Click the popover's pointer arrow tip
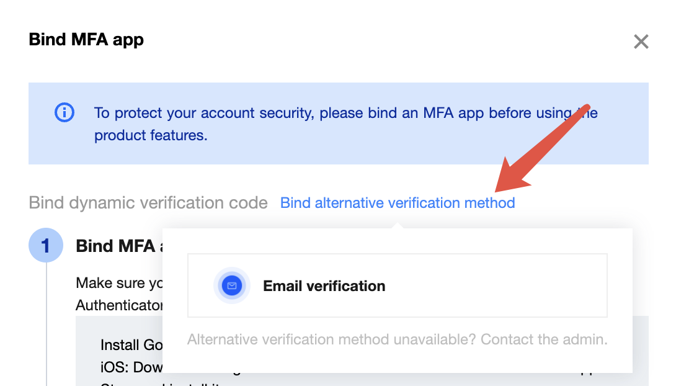The height and width of the screenshot is (386, 676). point(398,225)
